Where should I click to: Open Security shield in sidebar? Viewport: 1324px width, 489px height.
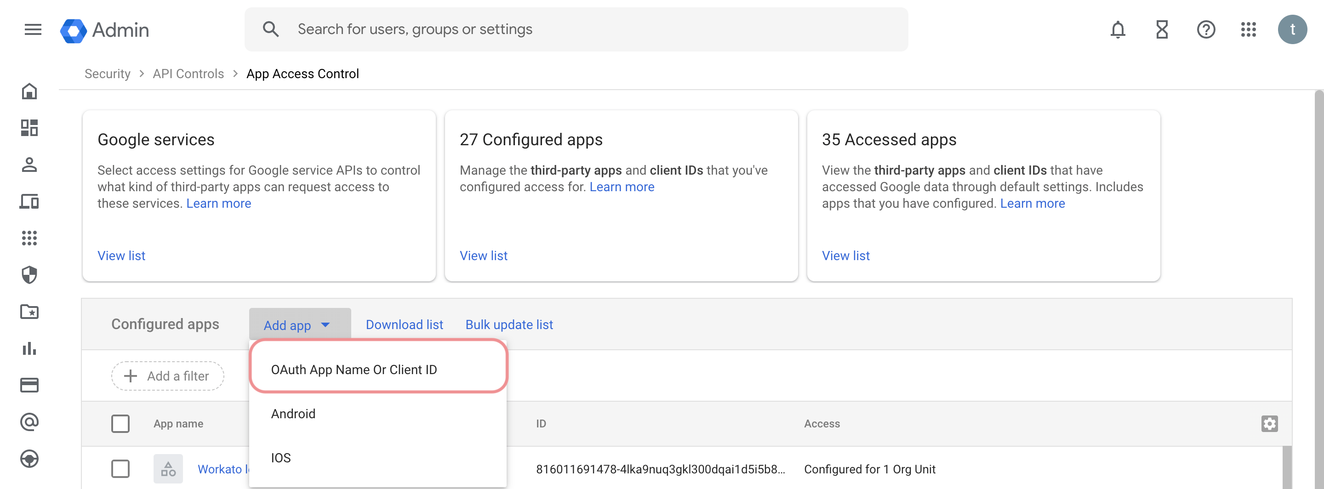click(x=29, y=275)
